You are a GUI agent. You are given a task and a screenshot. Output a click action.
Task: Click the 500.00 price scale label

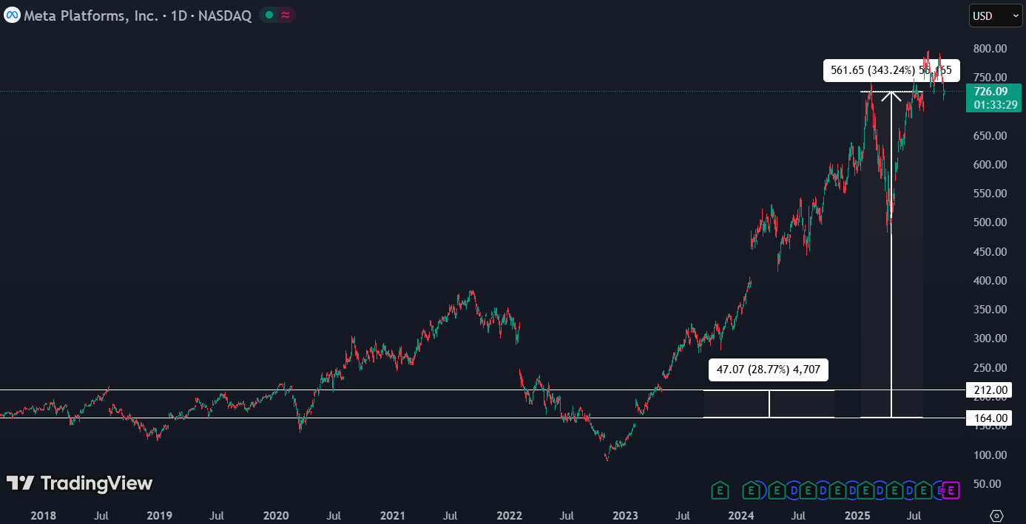pyautogui.click(x=990, y=222)
